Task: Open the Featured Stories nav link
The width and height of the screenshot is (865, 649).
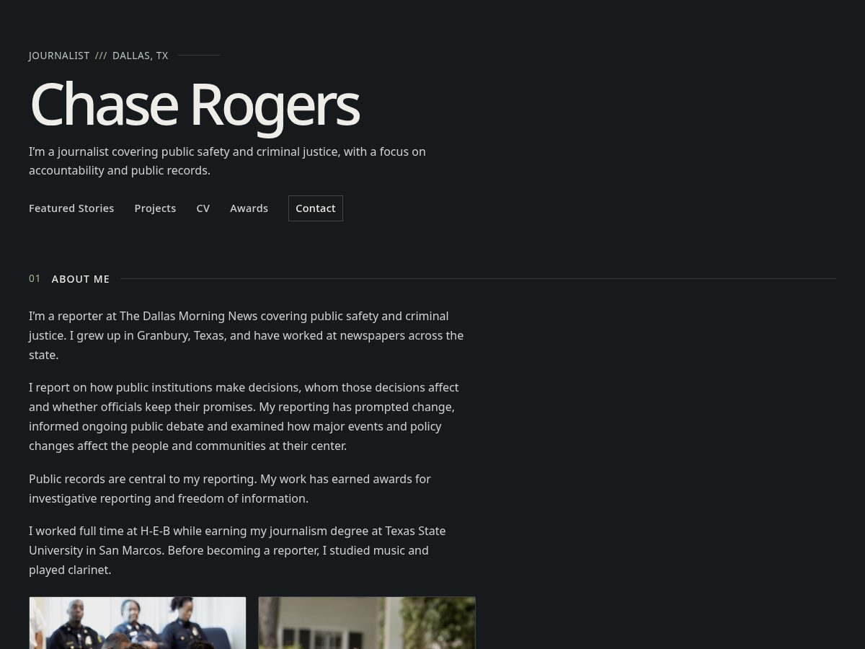Action: 71,208
